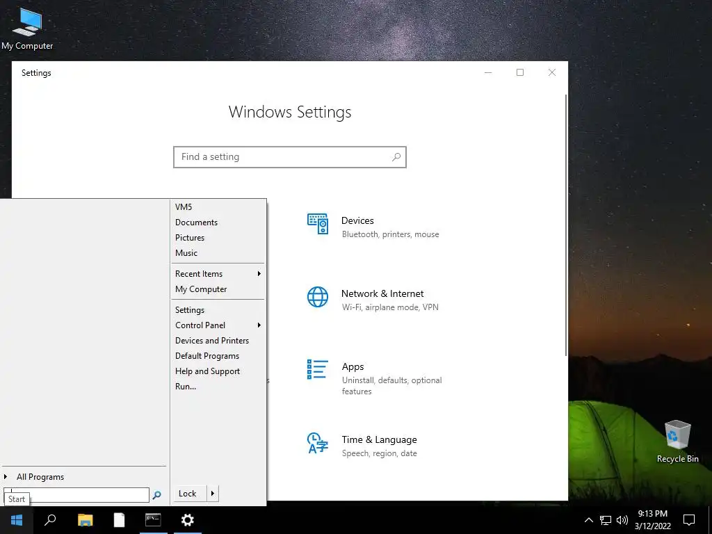The width and height of the screenshot is (712, 534).
Task: Click 'Wi-Fi, airplane mode, VPN' description text
Action: click(390, 307)
